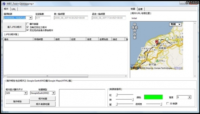
Task: Open the 相片最大顯示尺寸 320 dropdown
Action: coord(26,93)
